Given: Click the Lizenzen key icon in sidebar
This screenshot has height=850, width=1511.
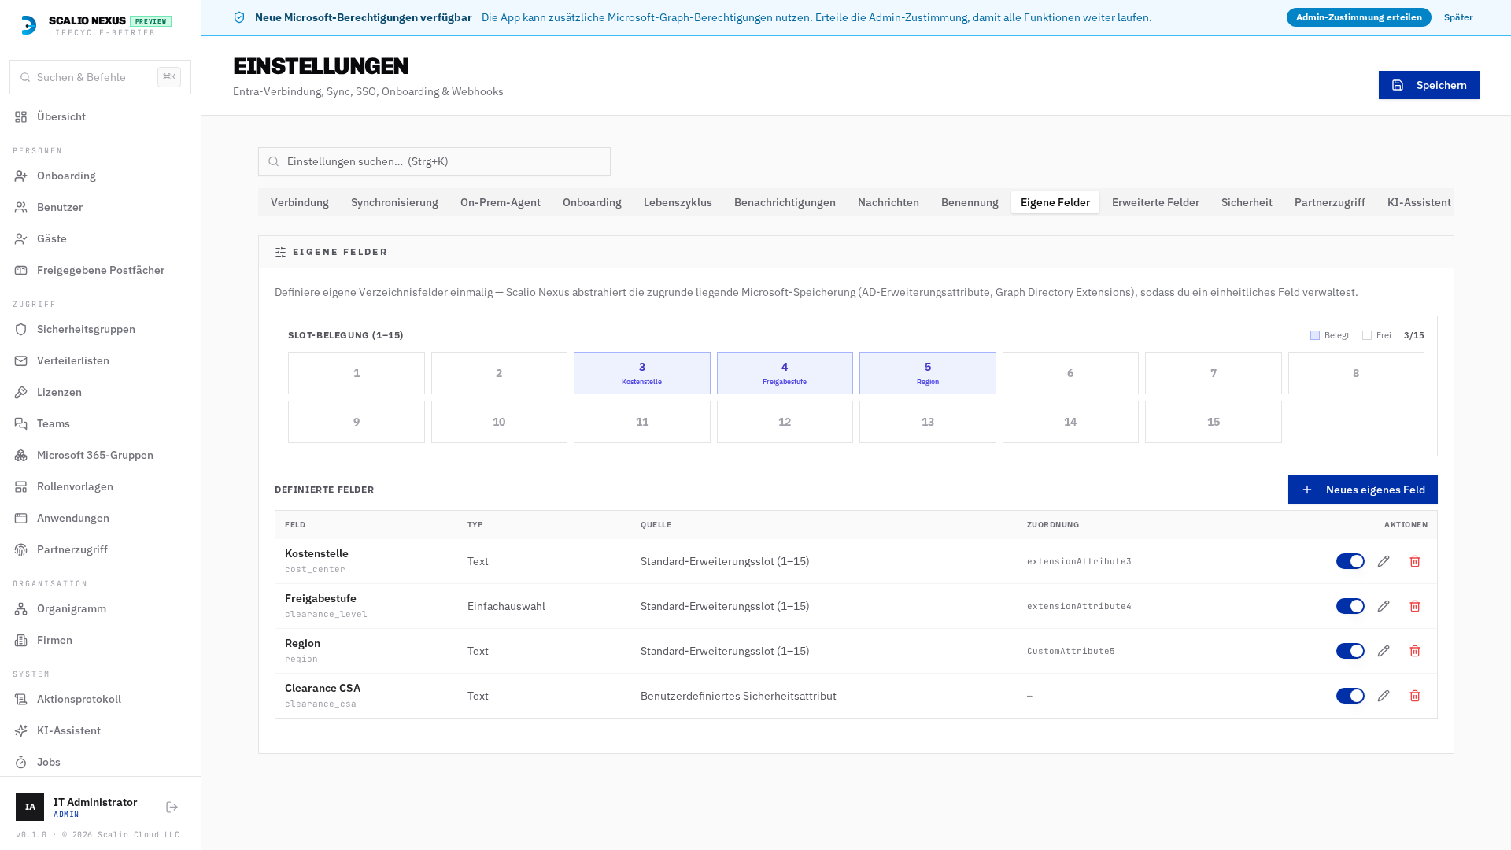Looking at the screenshot, I should point(21,392).
